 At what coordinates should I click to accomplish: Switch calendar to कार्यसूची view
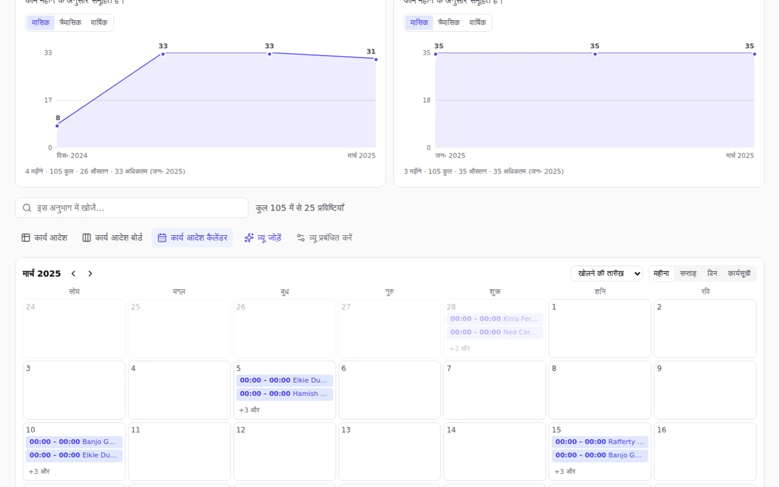[739, 274]
